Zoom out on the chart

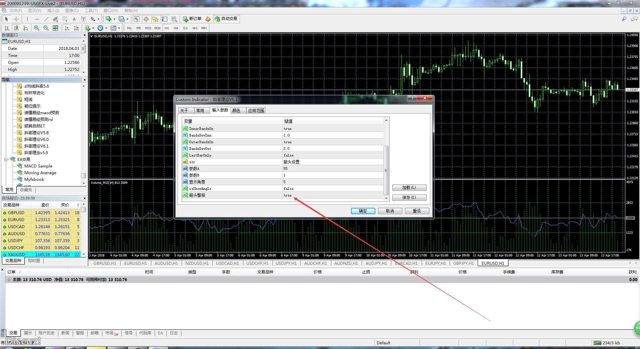46,28
